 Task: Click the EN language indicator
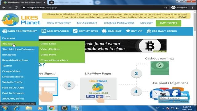[158, 108]
